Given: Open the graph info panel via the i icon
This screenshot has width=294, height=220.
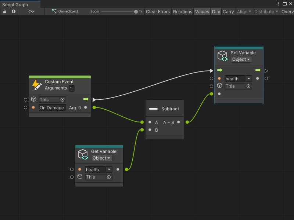Looking at the screenshot, I should (x=13, y=11).
